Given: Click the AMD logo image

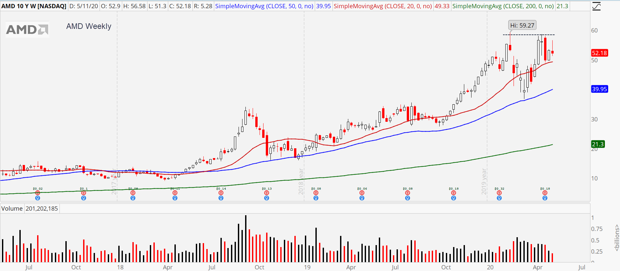Looking at the screenshot, I should [x=27, y=30].
